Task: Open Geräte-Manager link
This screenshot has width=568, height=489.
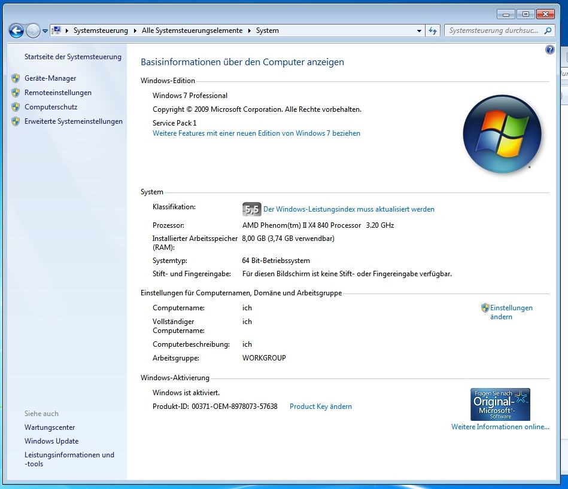Action: [x=50, y=78]
